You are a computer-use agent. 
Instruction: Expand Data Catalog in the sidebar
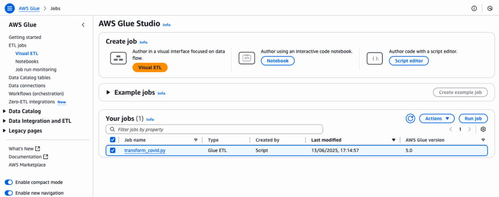pyautogui.click(x=4, y=111)
